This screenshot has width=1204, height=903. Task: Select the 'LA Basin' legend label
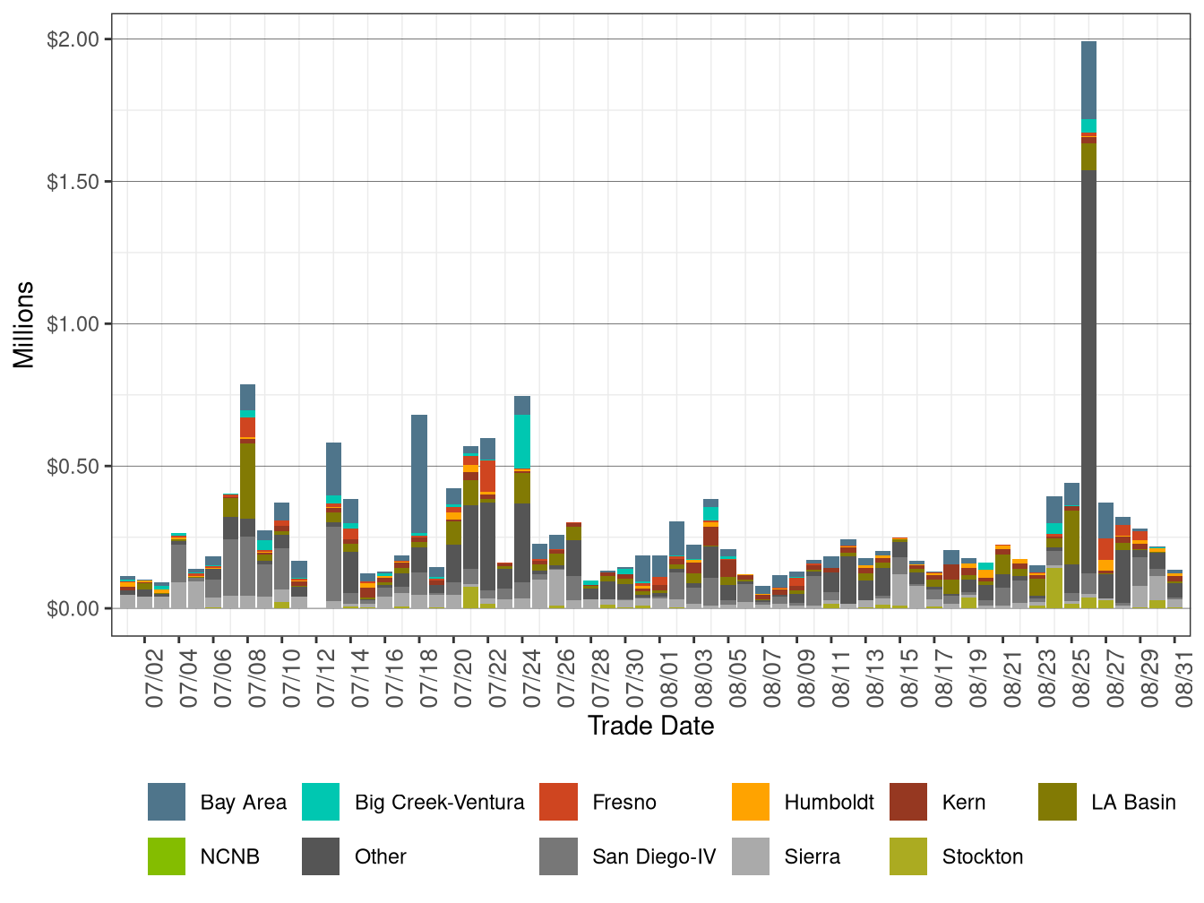1133,803
